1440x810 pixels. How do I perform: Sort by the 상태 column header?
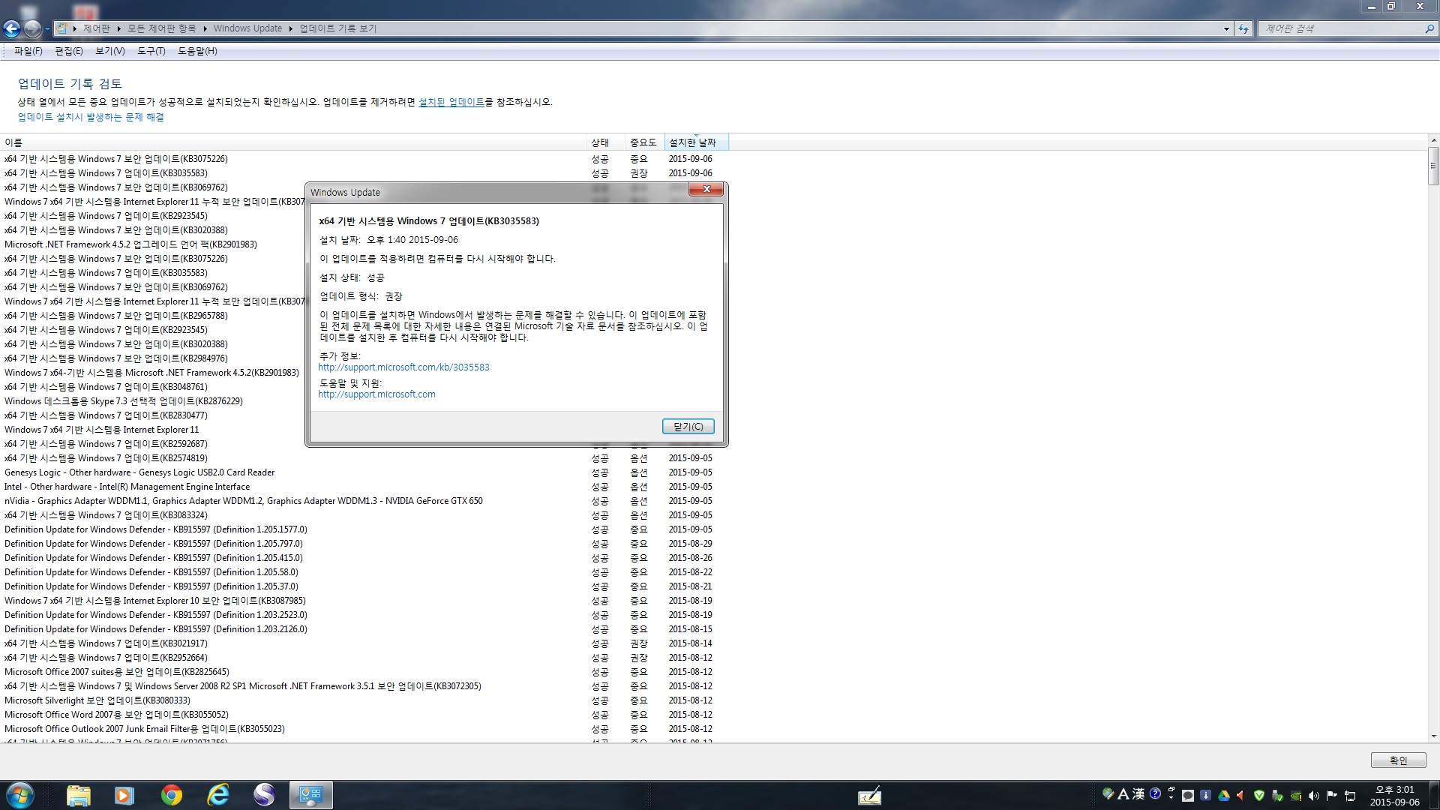pos(606,142)
